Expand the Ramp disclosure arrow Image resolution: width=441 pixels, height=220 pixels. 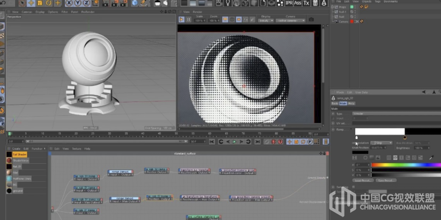coord(351,129)
